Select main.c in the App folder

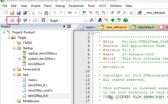pyautogui.click(x=33, y=80)
